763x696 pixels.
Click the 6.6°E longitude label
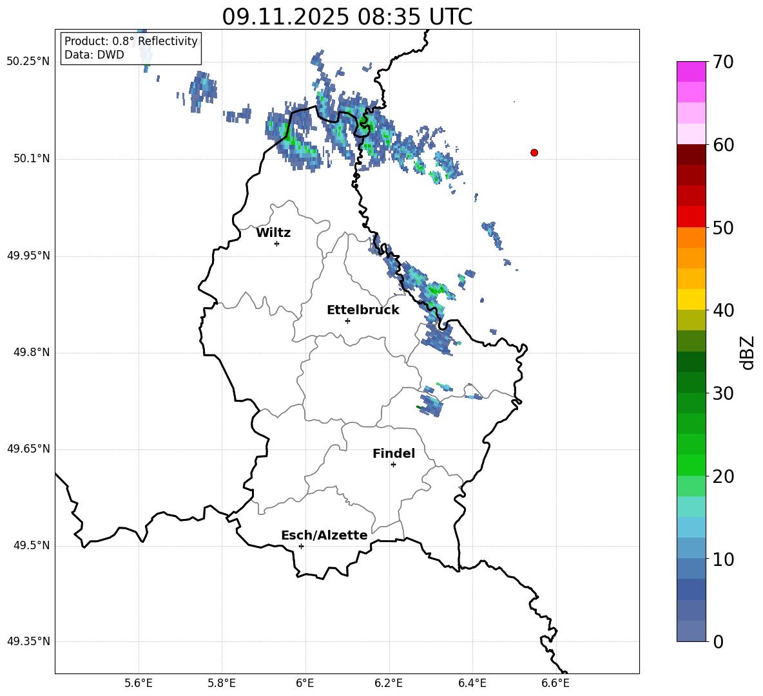coord(555,683)
